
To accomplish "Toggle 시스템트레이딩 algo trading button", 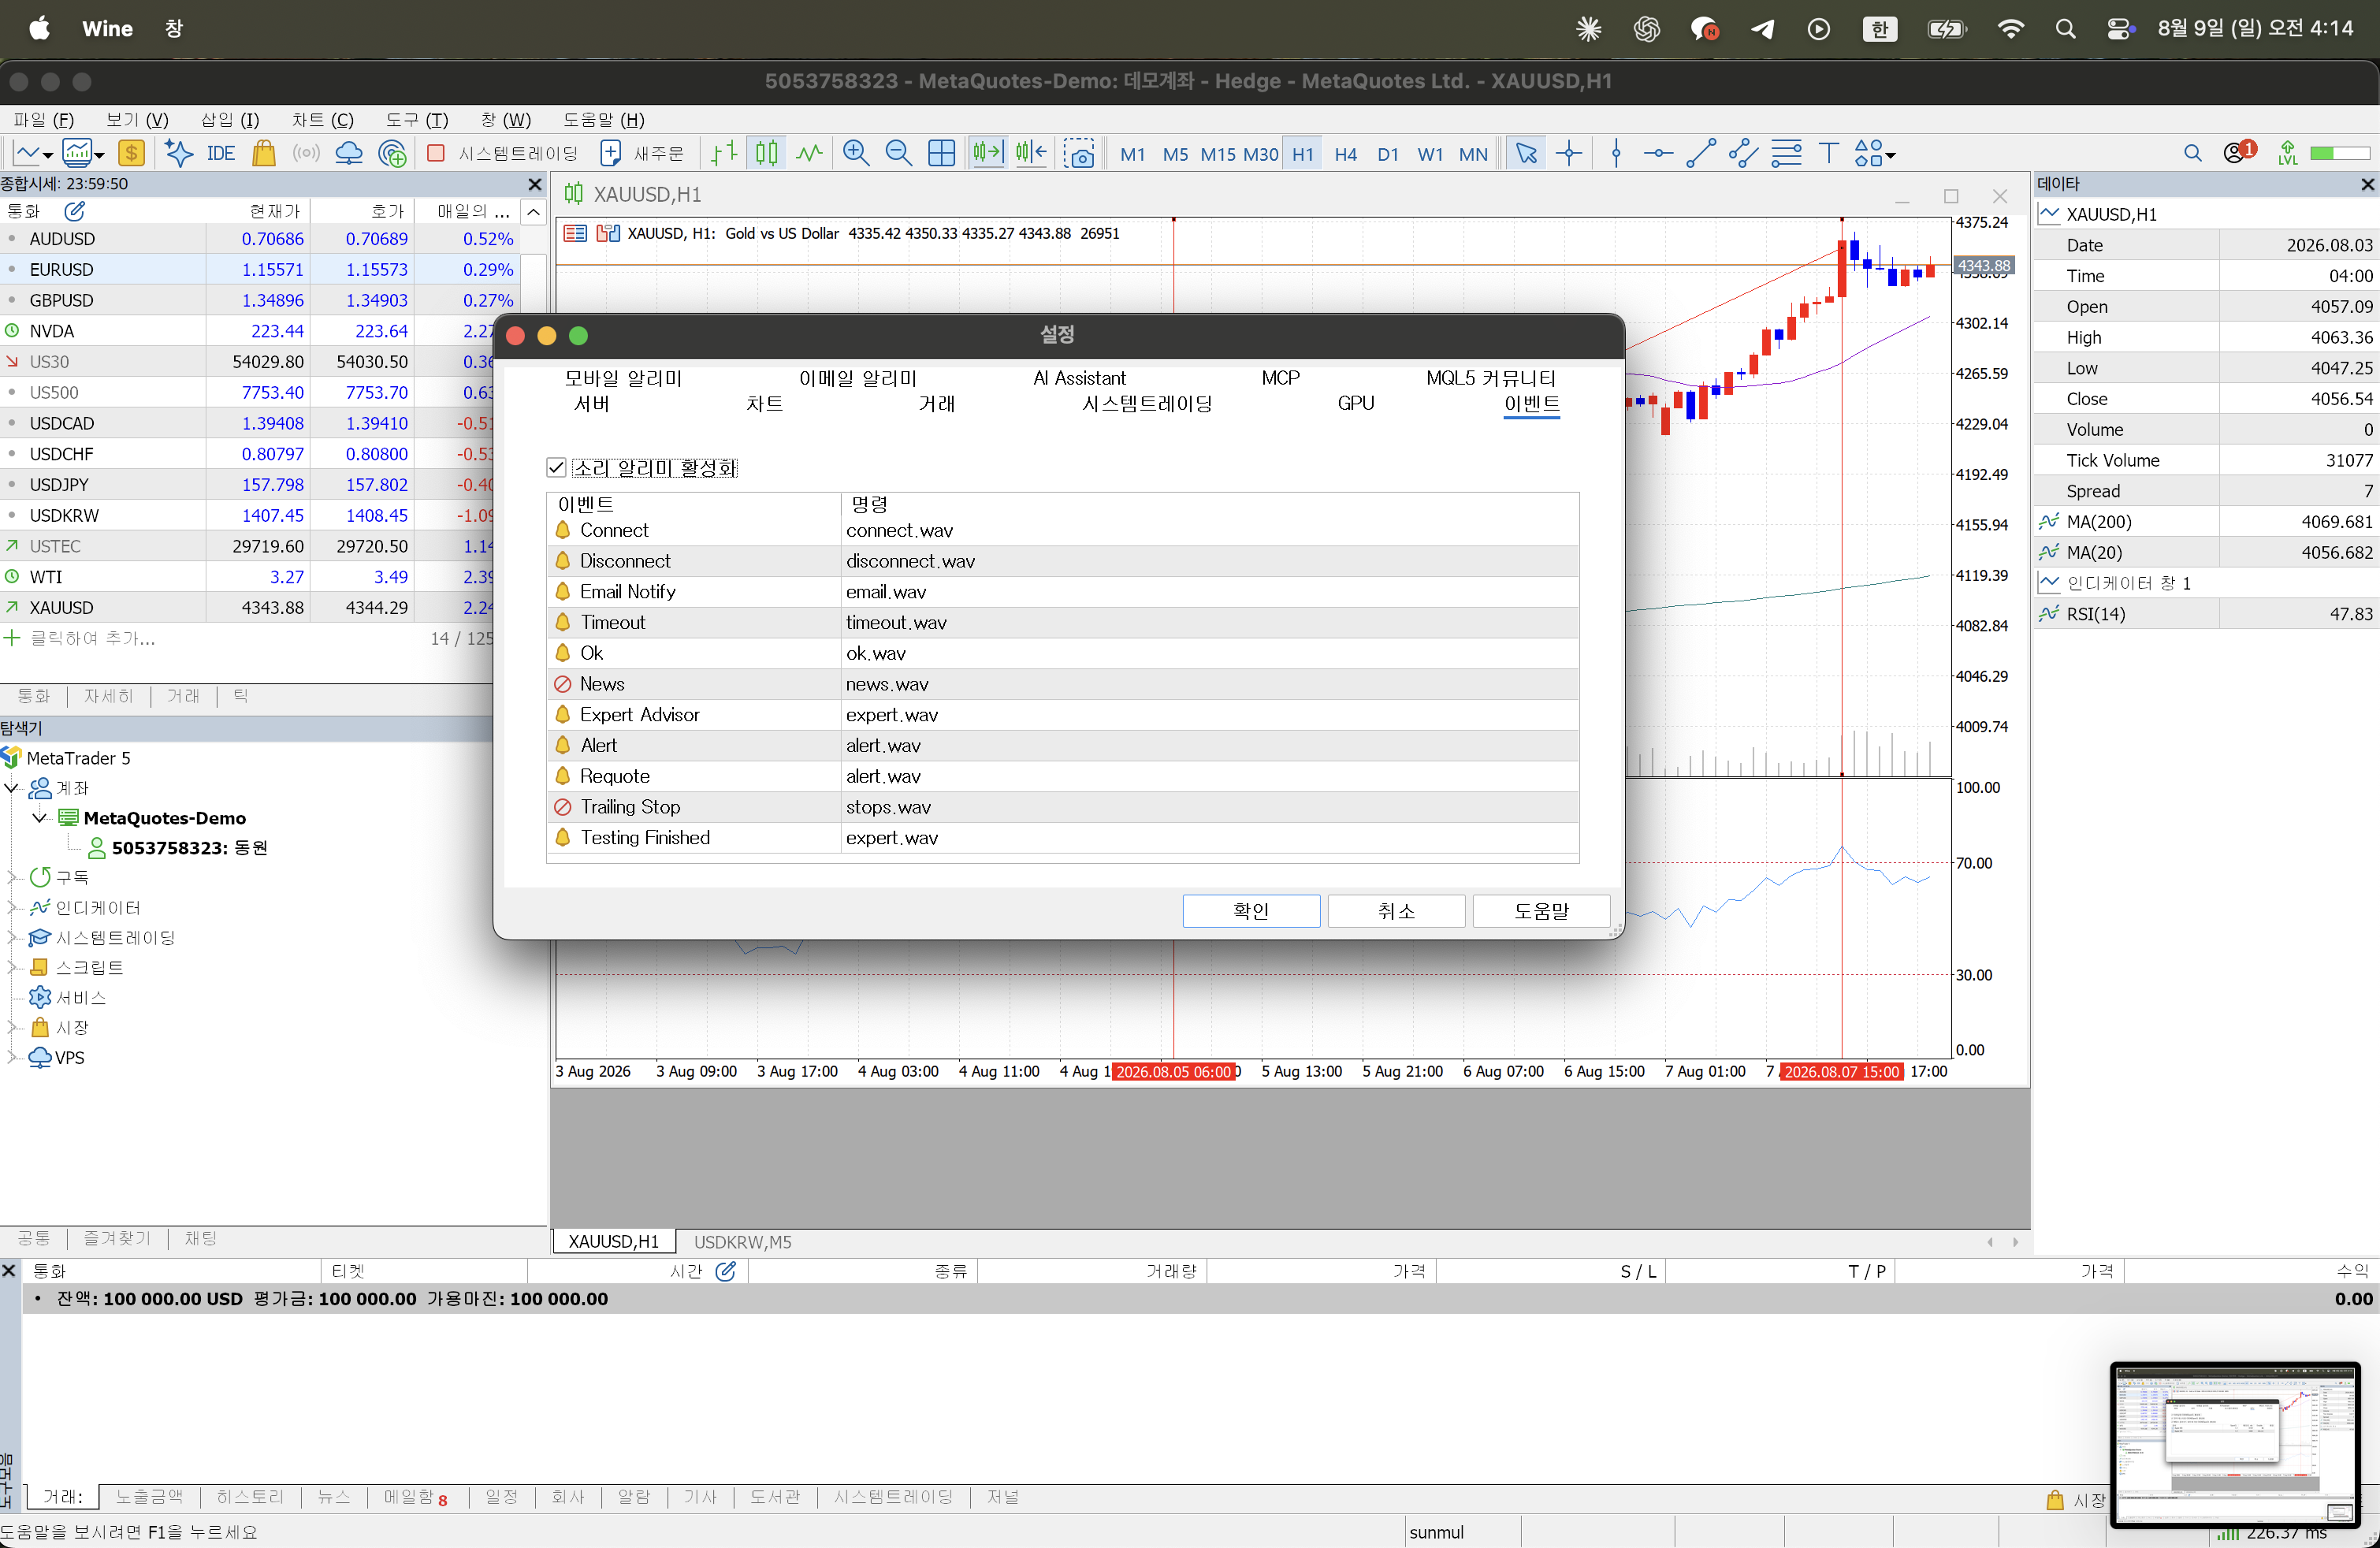I will (503, 153).
